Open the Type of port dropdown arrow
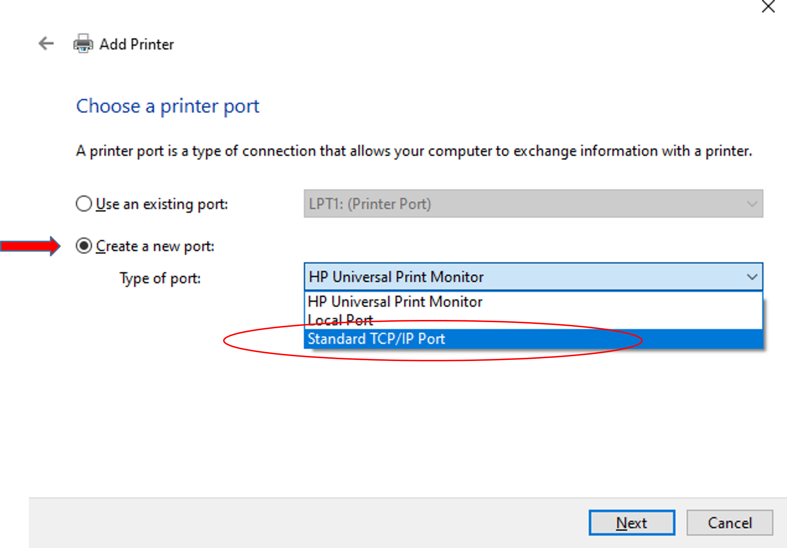The width and height of the screenshot is (787, 548). [x=752, y=277]
